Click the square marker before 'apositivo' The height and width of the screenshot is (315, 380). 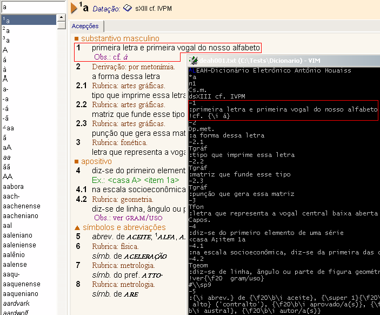(x=76, y=161)
